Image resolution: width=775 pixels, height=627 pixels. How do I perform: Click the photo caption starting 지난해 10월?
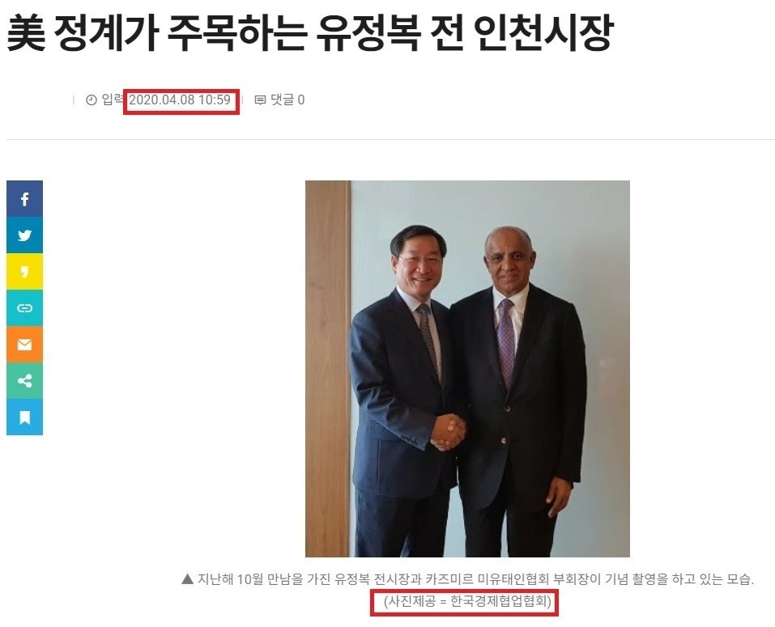coord(475,578)
